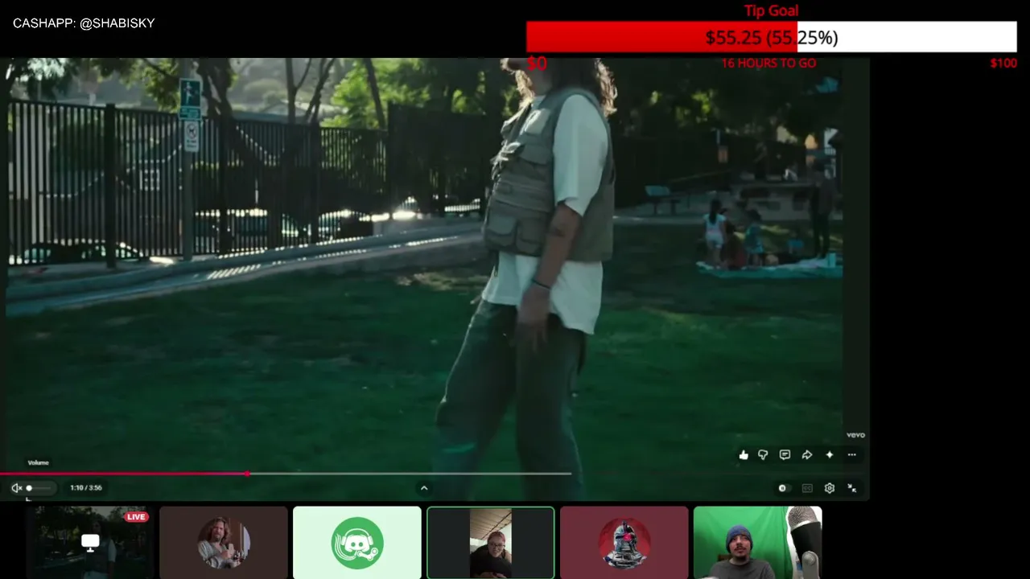
Task: Click the Tip Goal title text
Action: click(771, 10)
